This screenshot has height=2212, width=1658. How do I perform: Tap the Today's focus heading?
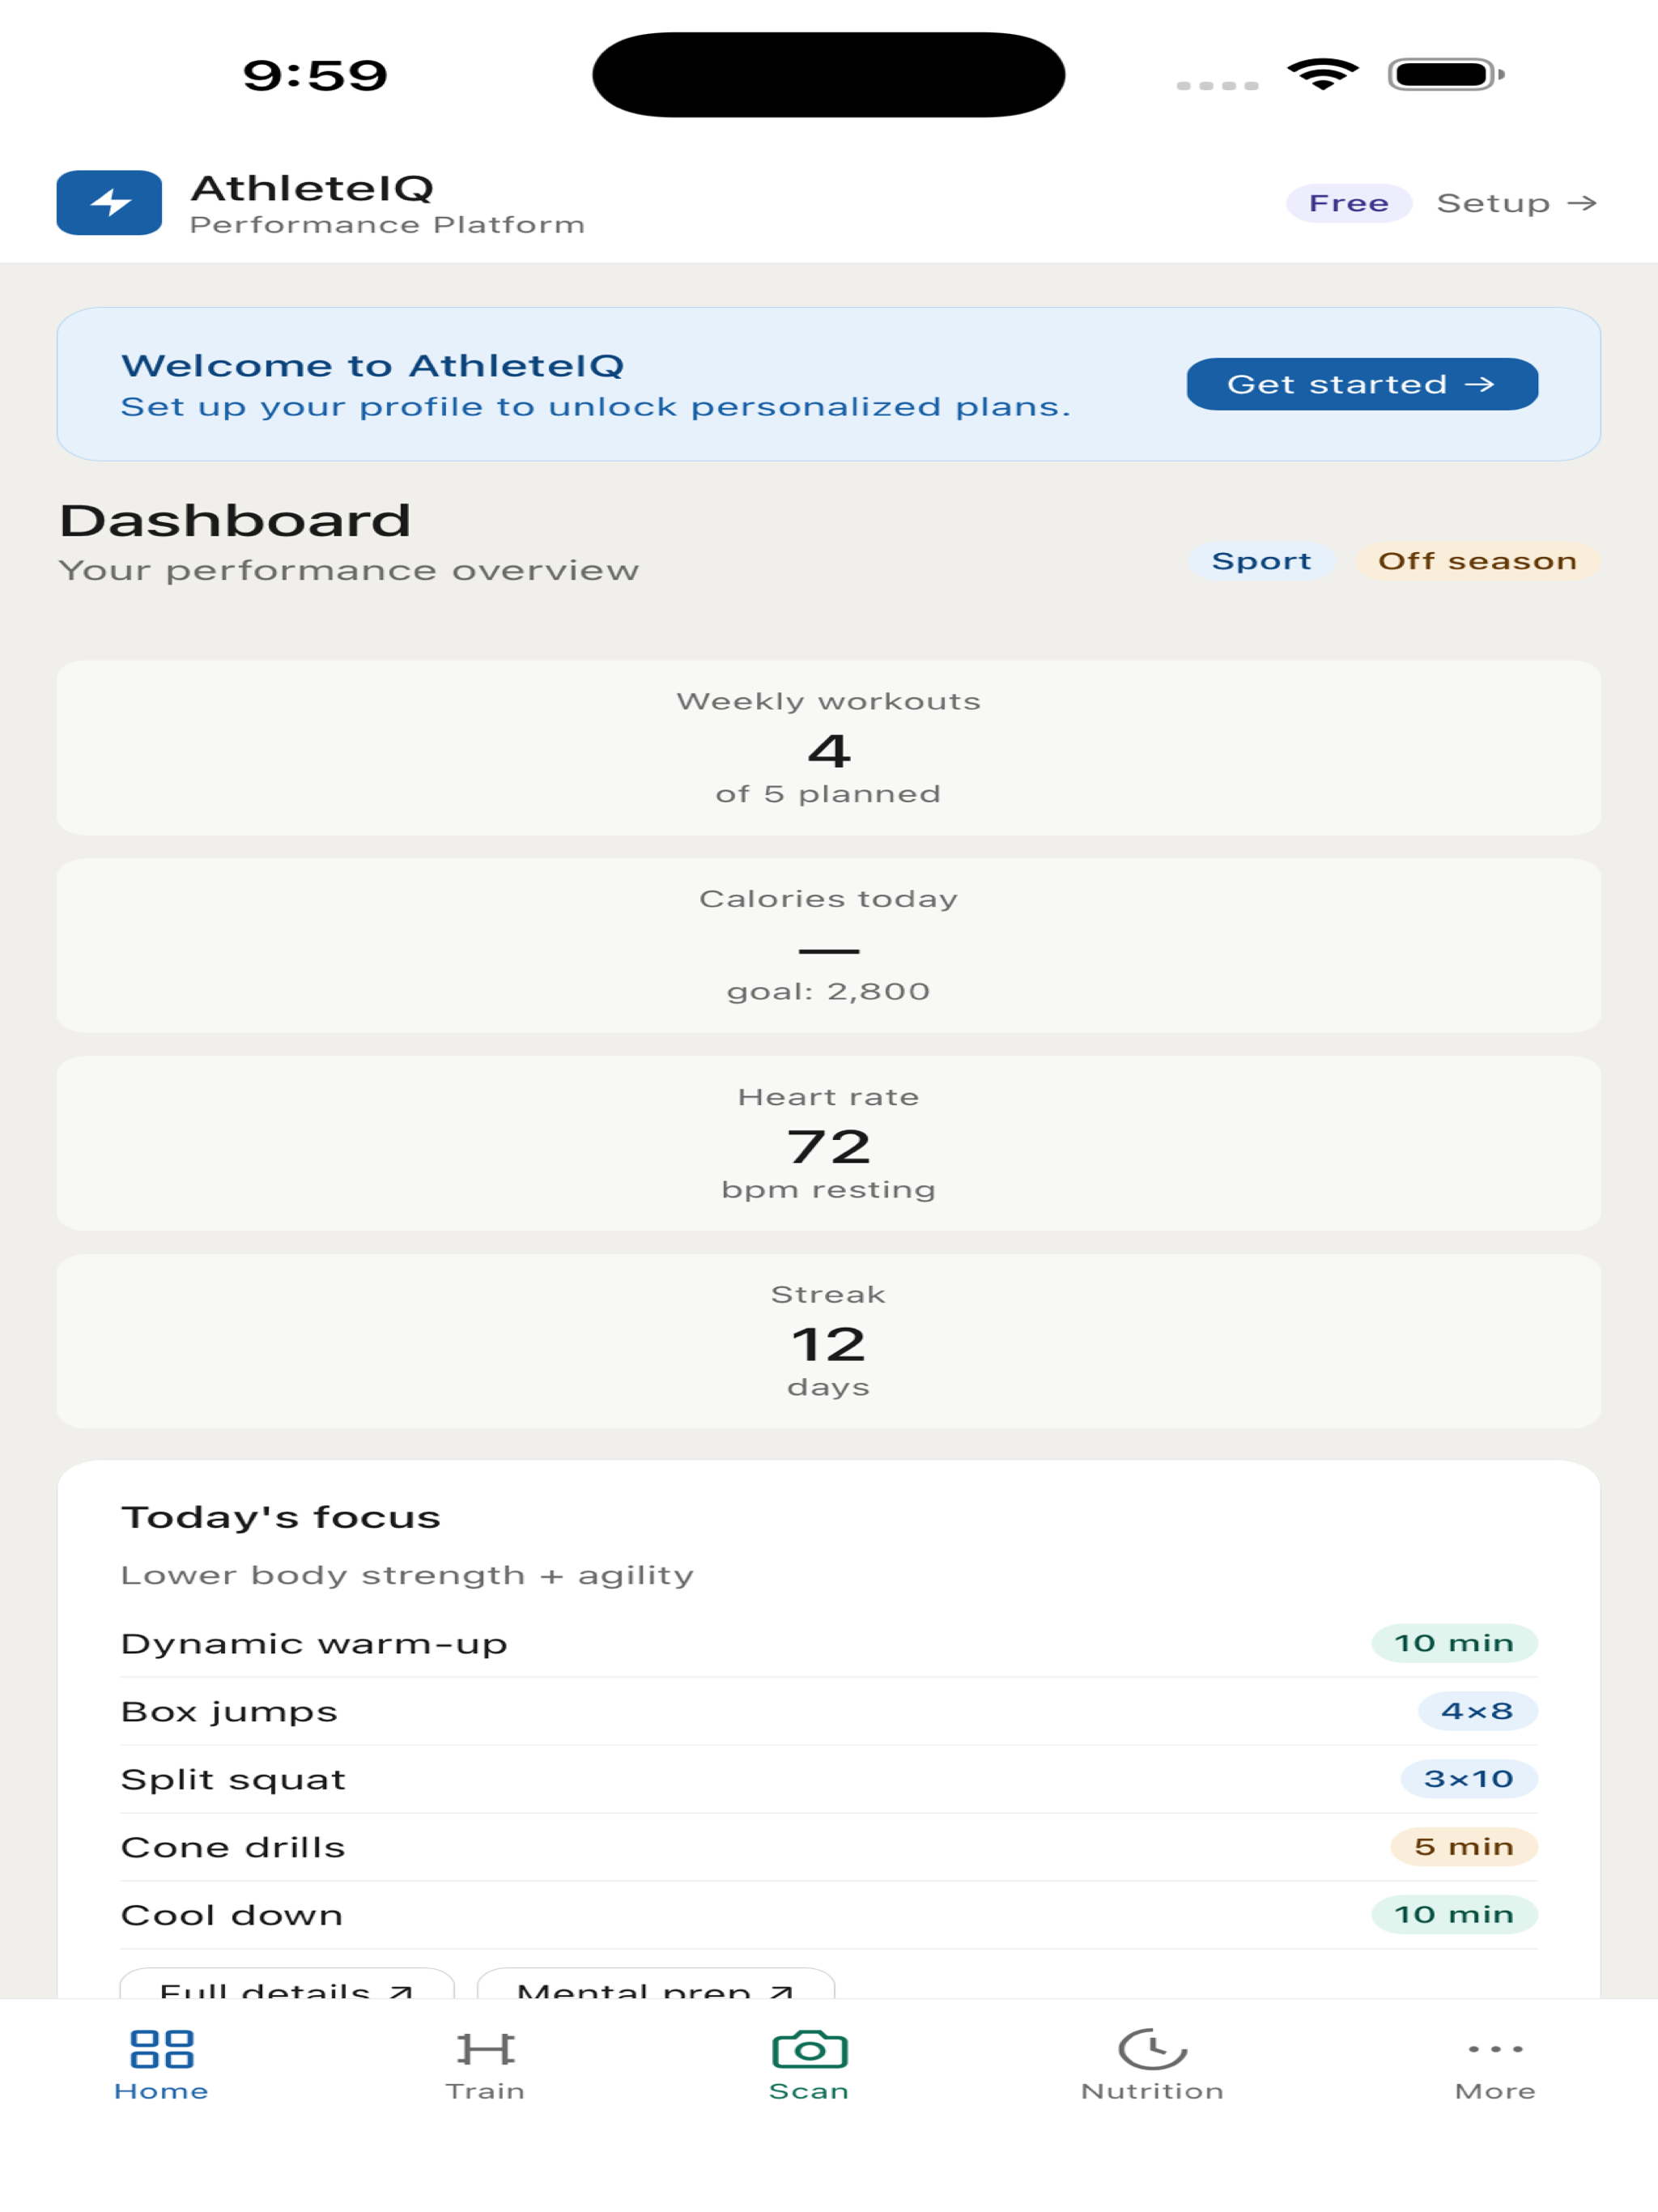[x=281, y=1517]
